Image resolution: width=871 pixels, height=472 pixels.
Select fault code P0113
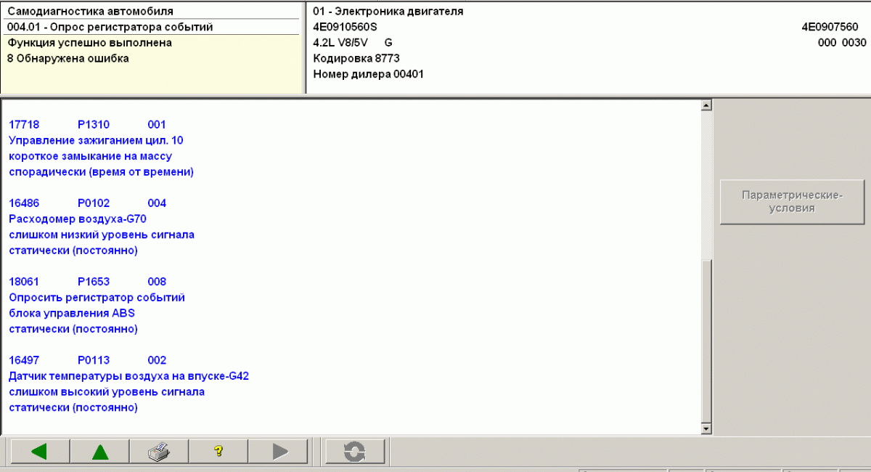pos(94,360)
